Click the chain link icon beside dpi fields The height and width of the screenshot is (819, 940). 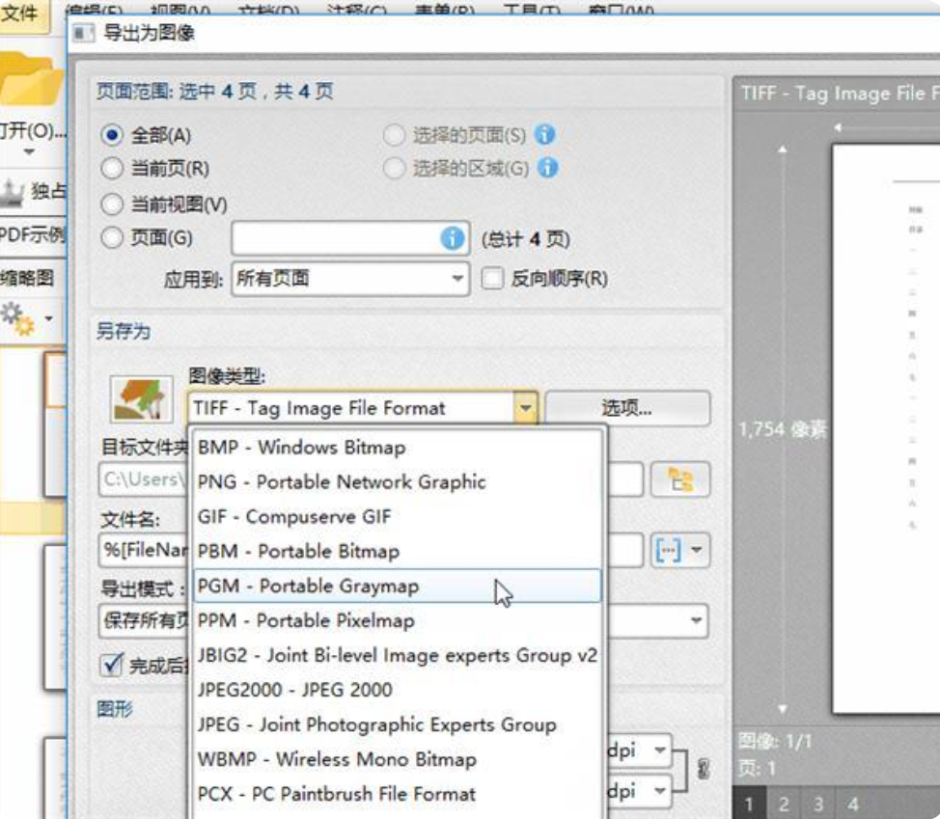[x=703, y=769]
